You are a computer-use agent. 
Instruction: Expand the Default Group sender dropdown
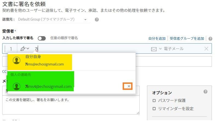click(x=85, y=20)
